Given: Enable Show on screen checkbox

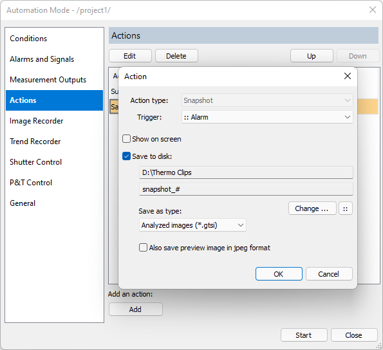Looking at the screenshot, I should pos(126,139).
